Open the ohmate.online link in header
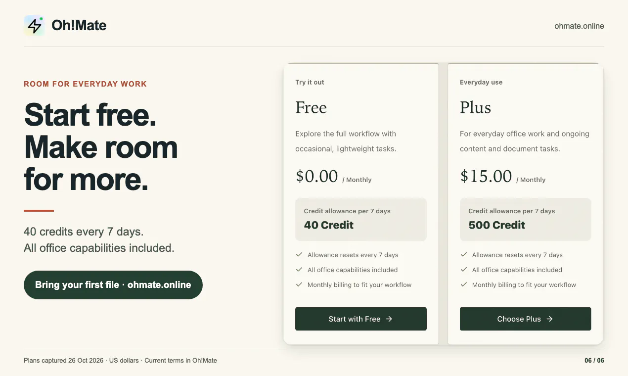This screenshot has height=376, width=628. coord(579,26)
